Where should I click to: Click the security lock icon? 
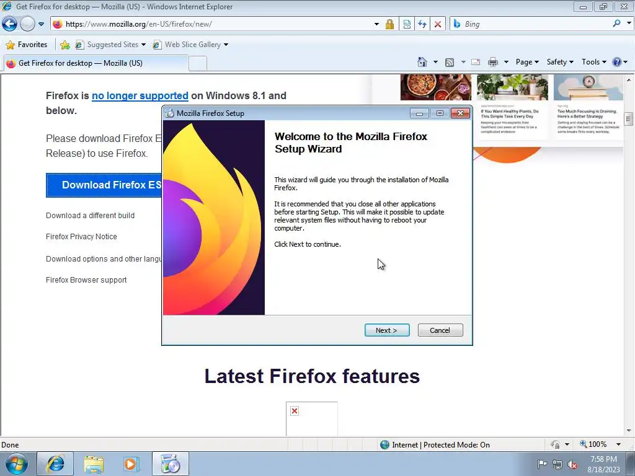[389, 24]
